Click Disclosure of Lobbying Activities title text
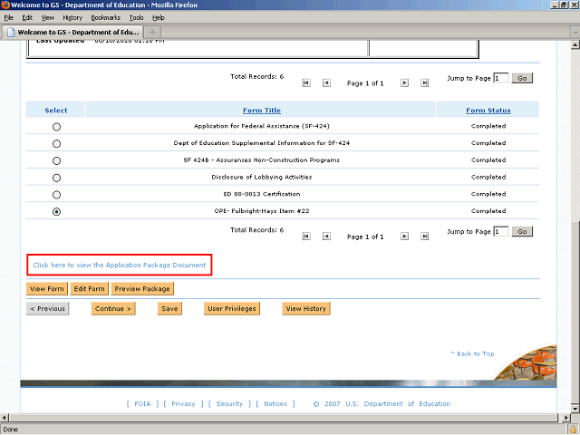The width and height of the screenshot is (580, 435). 262,178
